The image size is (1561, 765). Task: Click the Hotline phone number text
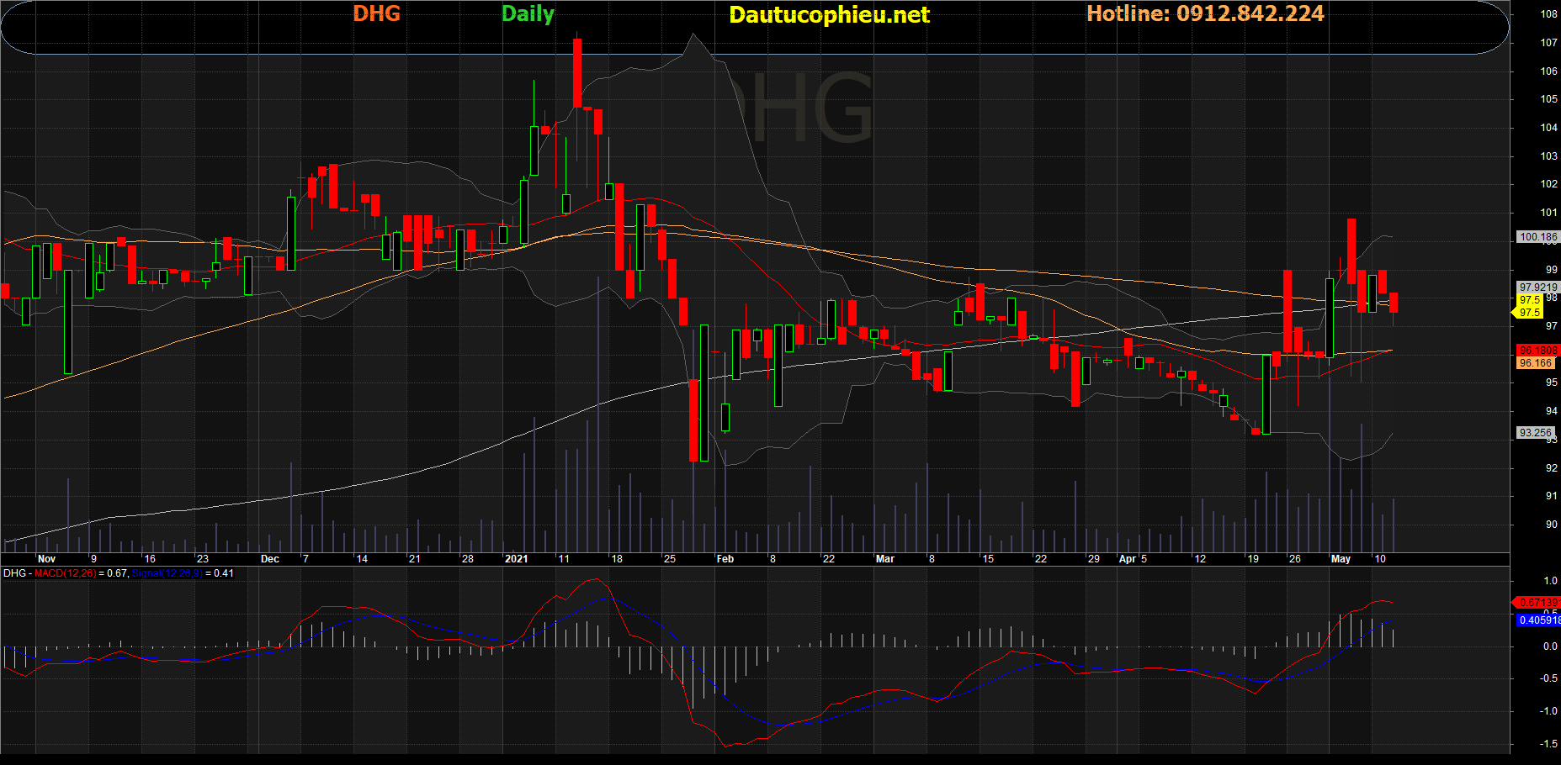[x=1205, y=13]
